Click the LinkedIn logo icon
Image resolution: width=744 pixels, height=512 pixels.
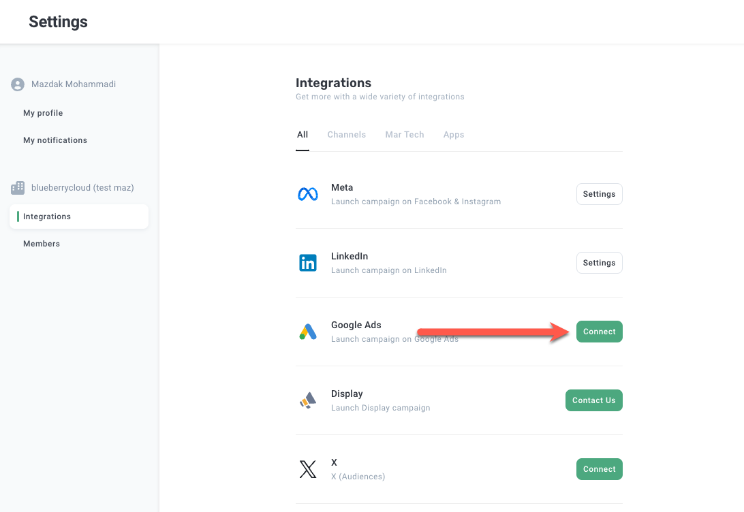[308, 263]
